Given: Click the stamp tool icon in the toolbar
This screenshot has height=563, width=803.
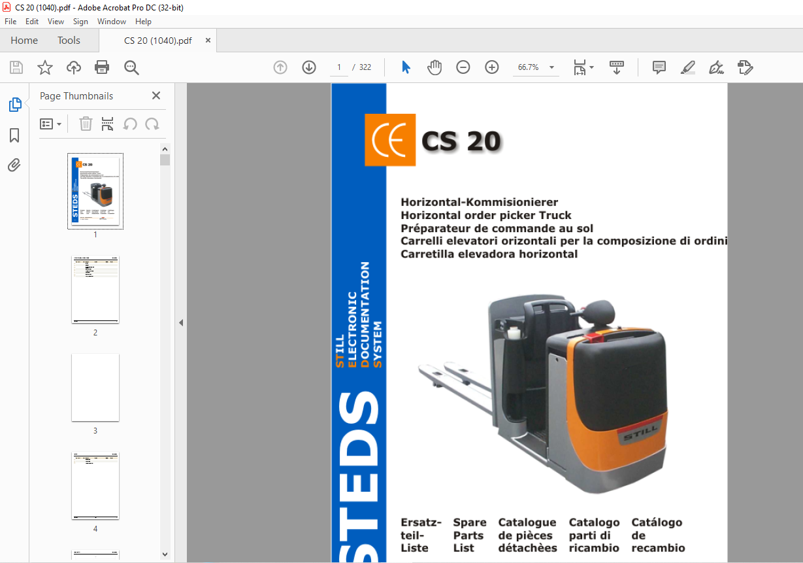Looking at the screenshot, I should click(746, 67).
